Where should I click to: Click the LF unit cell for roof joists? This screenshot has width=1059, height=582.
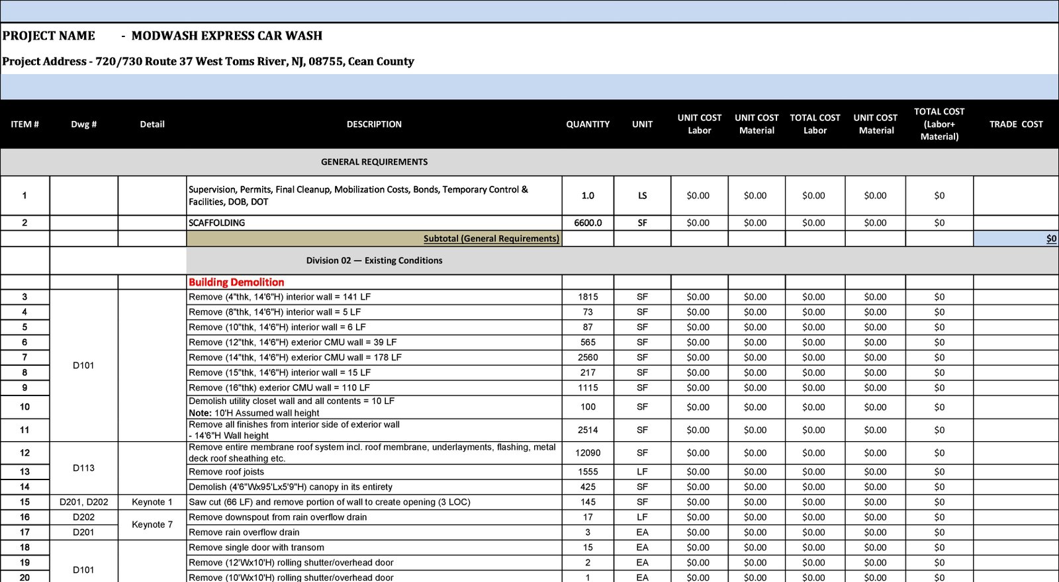coord(642,472)
